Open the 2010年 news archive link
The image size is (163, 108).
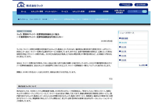(x=124, y=56)
